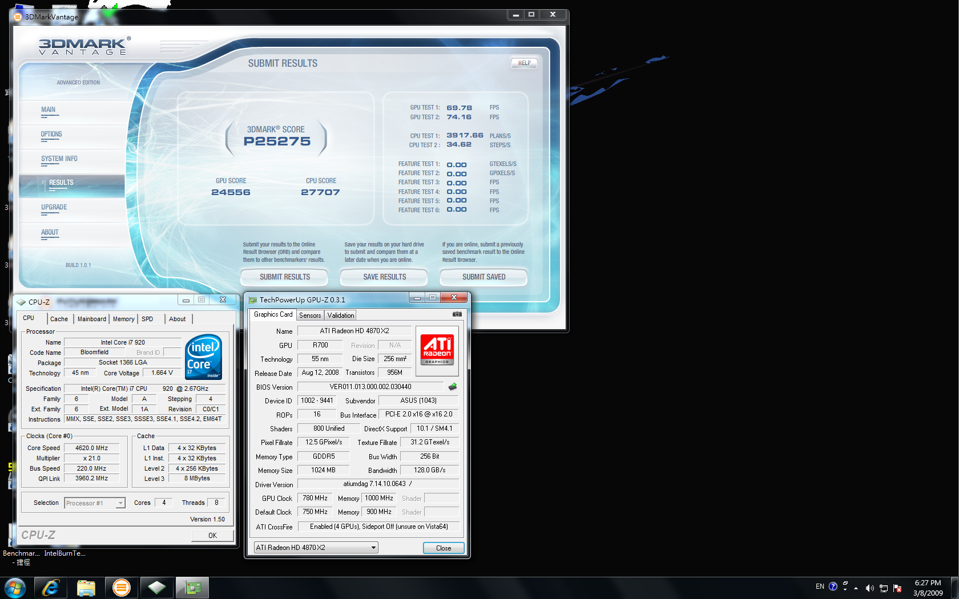
Task: Click 3DMark Vantage title bar icon
Action: coord(18,17)
